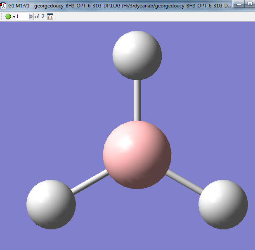Decrease the frame number with the down stepper arrow
This screenshot has height=250, width=255.
tap(31, 18)
